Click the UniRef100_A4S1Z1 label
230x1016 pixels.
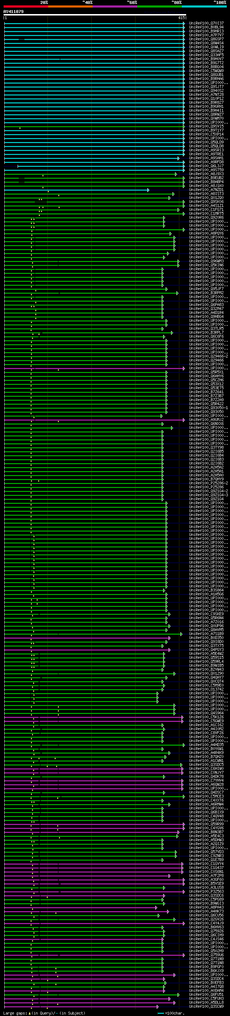tap(206, 205)
